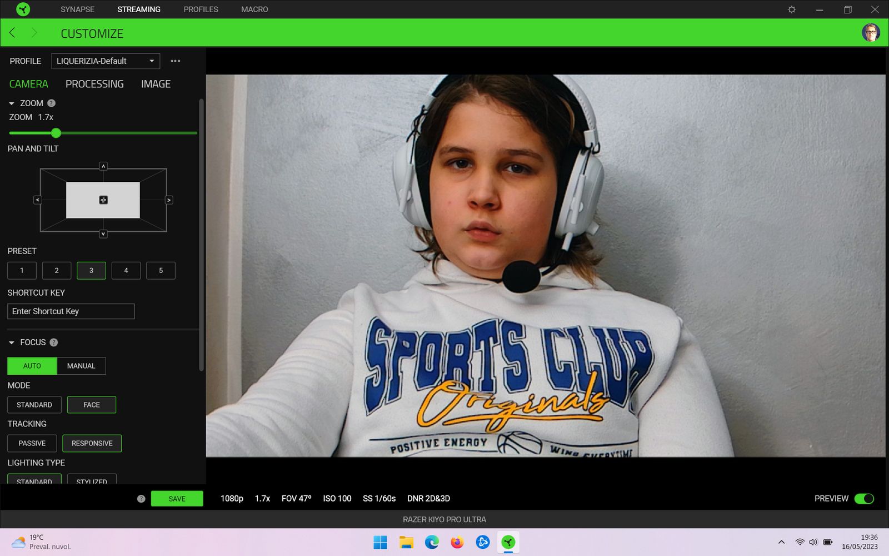The width and height of the screenshot is (889, 556).
Task: Open weather widget in taskbar
Action: click(42, 542)
